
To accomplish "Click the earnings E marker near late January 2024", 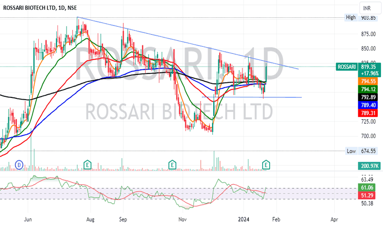I will (266, 165).
